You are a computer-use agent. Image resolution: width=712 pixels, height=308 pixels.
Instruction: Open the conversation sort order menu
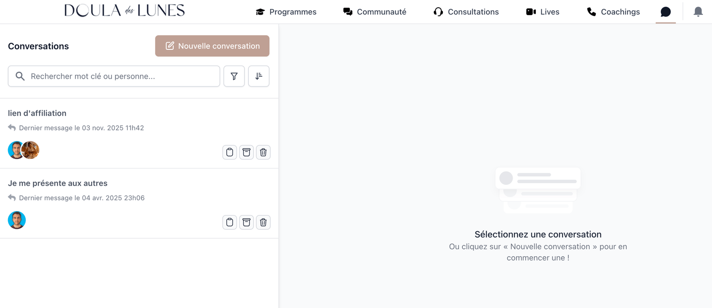coord(259,76)
